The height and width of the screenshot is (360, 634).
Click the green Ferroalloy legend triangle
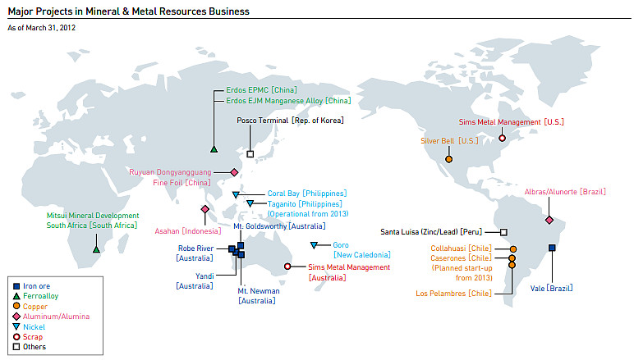click(16, 296)
